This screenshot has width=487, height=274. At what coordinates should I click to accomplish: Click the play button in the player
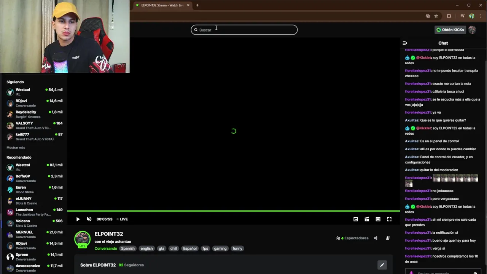pyautogui.click(x=78, y=219)
